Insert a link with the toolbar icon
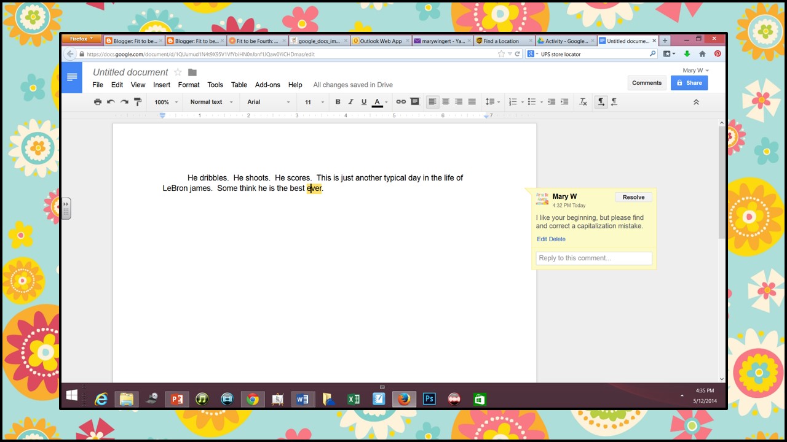The width and height of the screenshot is (787, 442). 401,102
